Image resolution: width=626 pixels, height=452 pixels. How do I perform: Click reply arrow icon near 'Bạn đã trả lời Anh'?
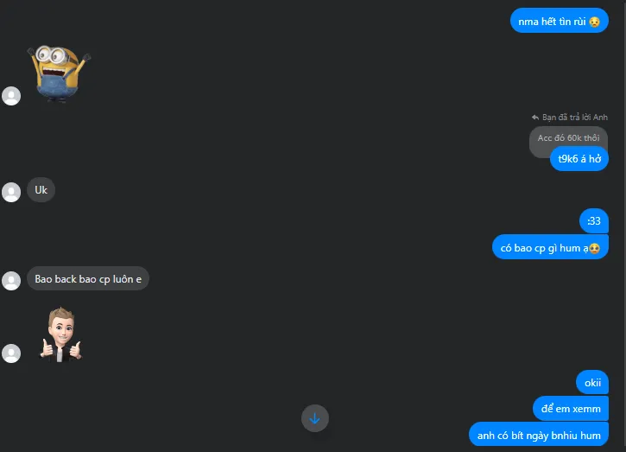(x=535, y=117)
